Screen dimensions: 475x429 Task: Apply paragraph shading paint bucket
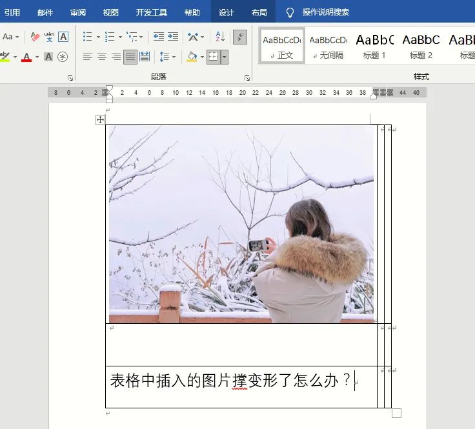[192, 57]
